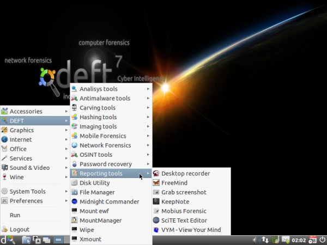Click the power button in taskbar
The image size is (327, 245).
323,240
